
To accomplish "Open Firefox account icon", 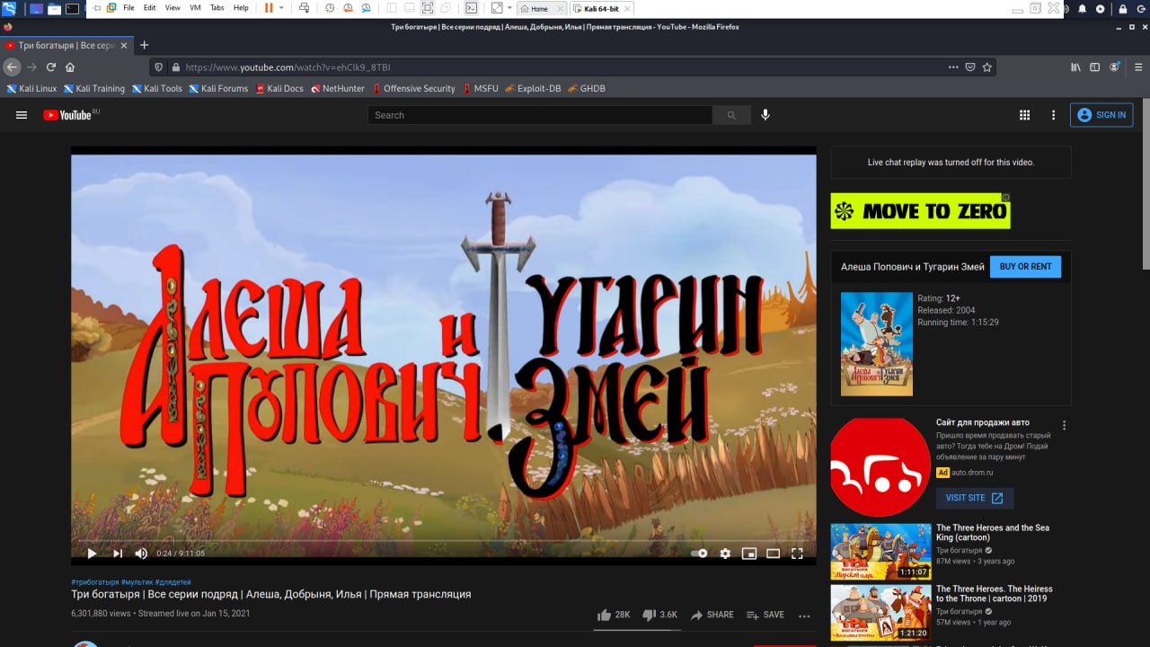I will 1115,67.
